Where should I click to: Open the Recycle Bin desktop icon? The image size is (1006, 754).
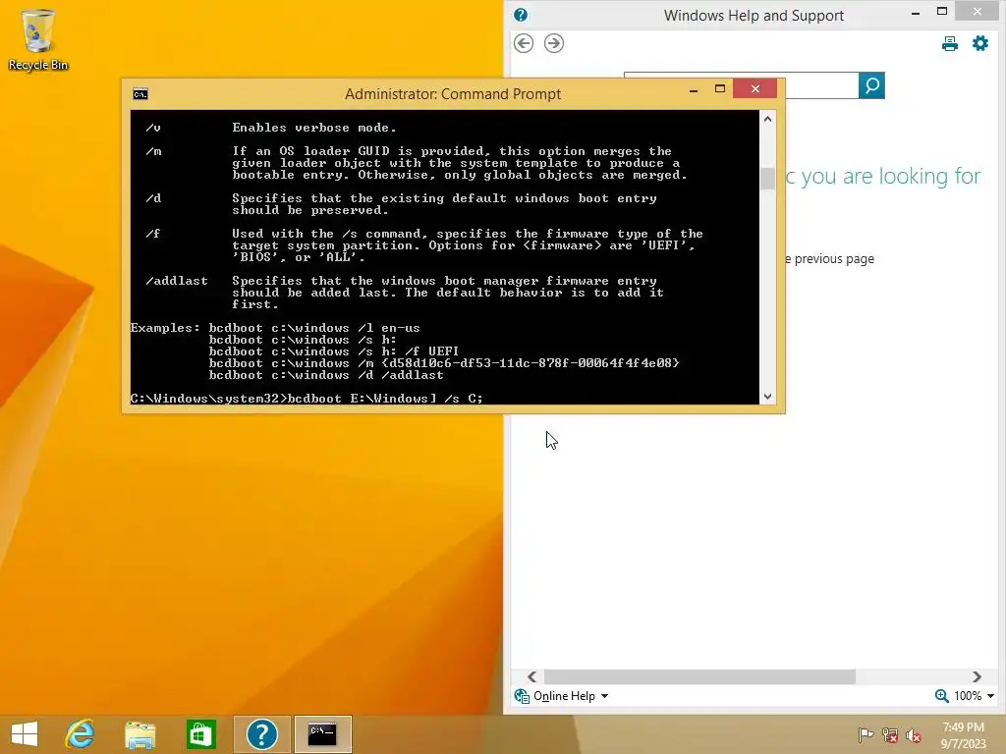pos(38,39)
